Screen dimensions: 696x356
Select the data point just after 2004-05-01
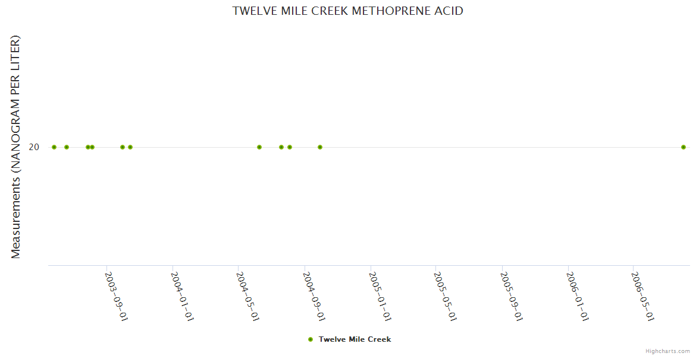[259, 147]
